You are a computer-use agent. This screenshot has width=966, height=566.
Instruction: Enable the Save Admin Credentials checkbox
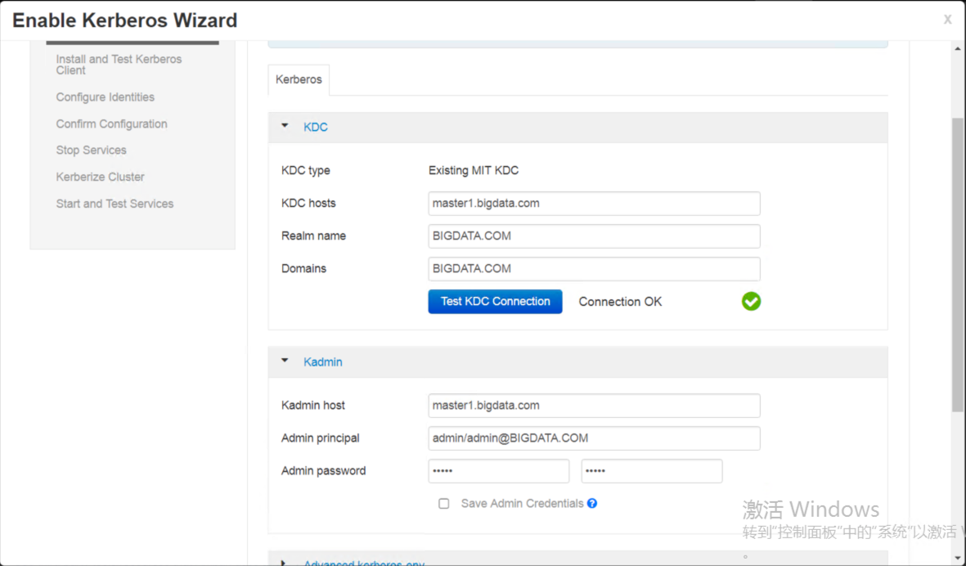(444, 503)
